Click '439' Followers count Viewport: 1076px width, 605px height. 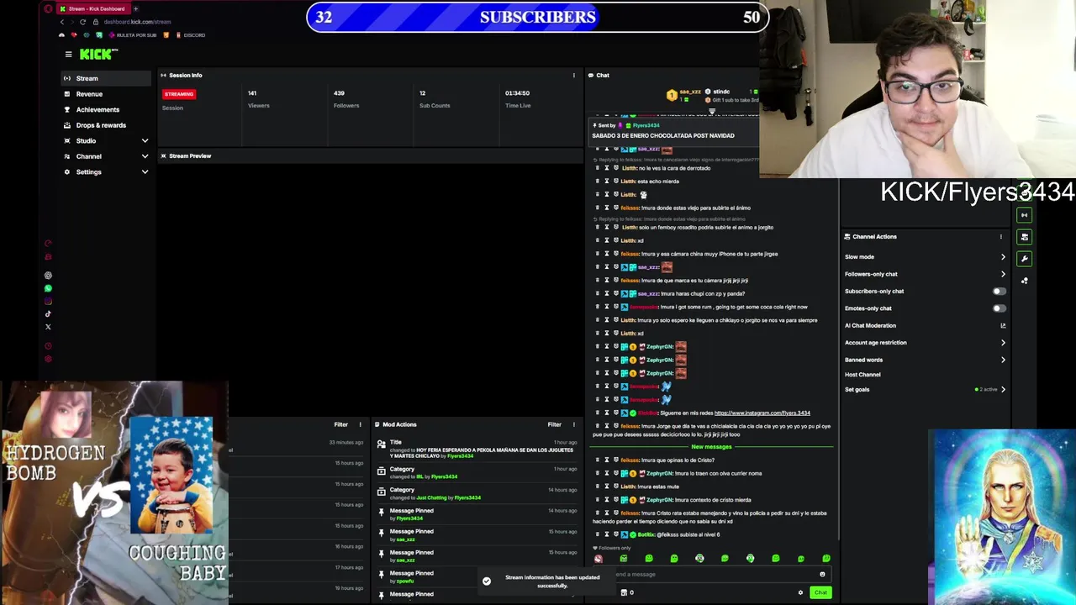coord(339,93)
